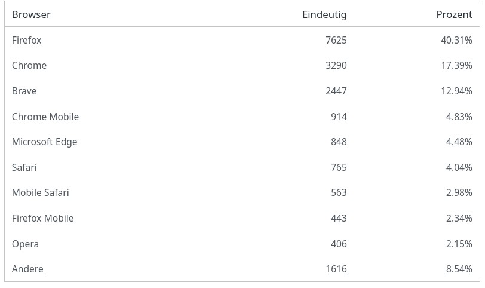Click the Microsoft Edge row label
This screenshot has height=288, width=485.
(45, 142)
